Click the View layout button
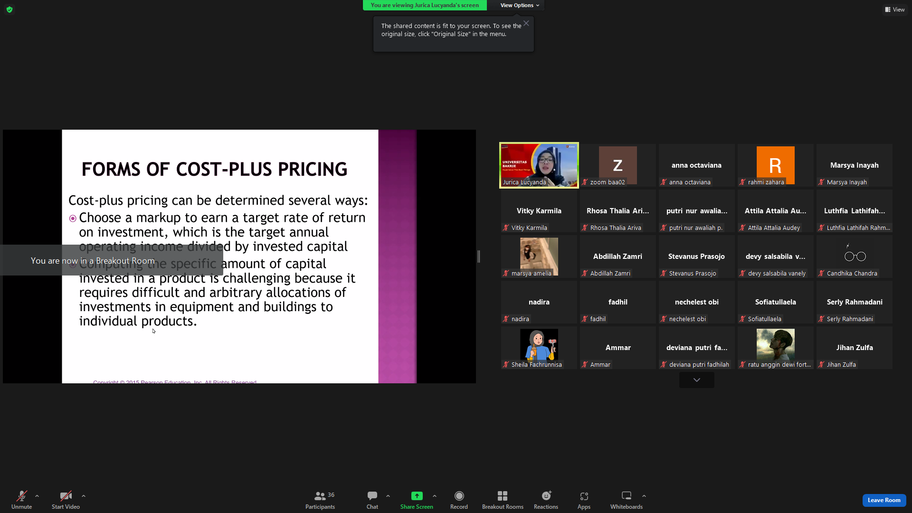The image size is (912, 513). pos(895,9)
